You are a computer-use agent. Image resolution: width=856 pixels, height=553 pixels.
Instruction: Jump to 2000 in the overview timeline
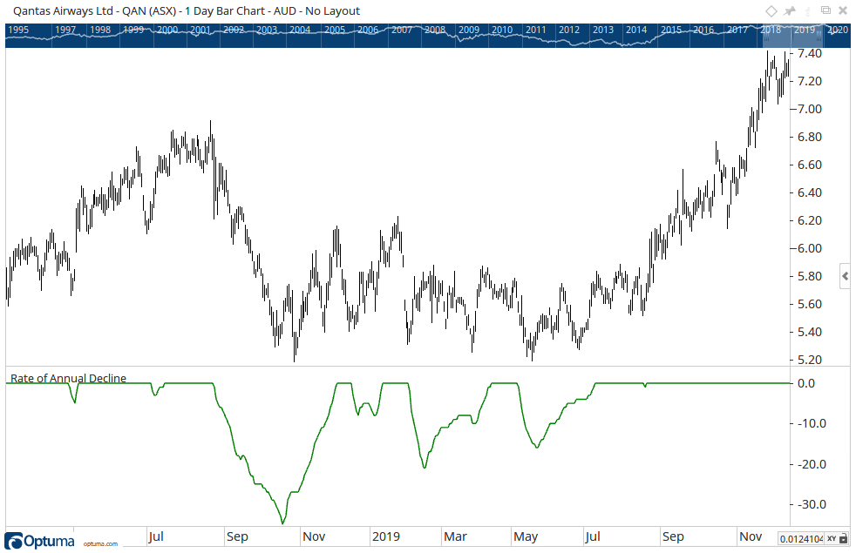point(167,30)
